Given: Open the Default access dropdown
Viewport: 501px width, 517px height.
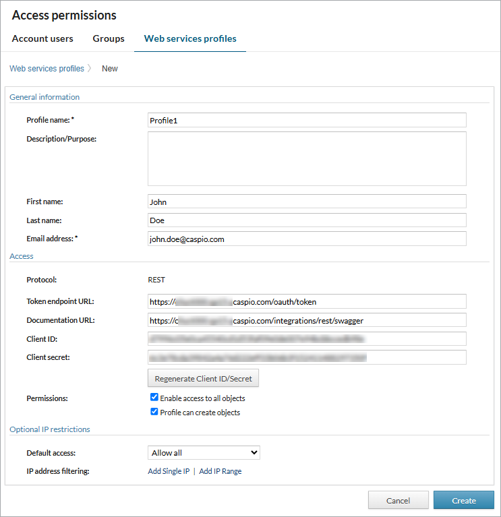Looking at the screenshot, I should [x=204, y=453].
